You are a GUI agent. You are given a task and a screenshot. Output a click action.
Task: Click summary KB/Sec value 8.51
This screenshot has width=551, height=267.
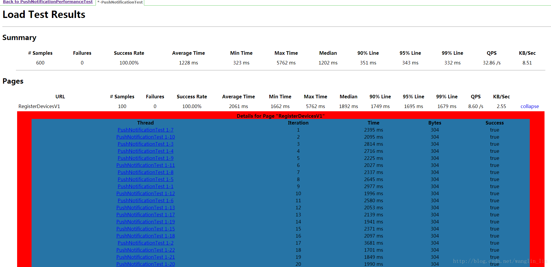(x=527, y=63)
